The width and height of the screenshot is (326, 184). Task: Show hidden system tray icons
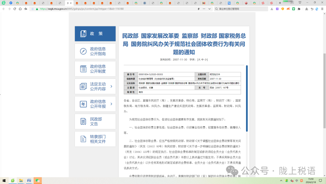(281, 181)
